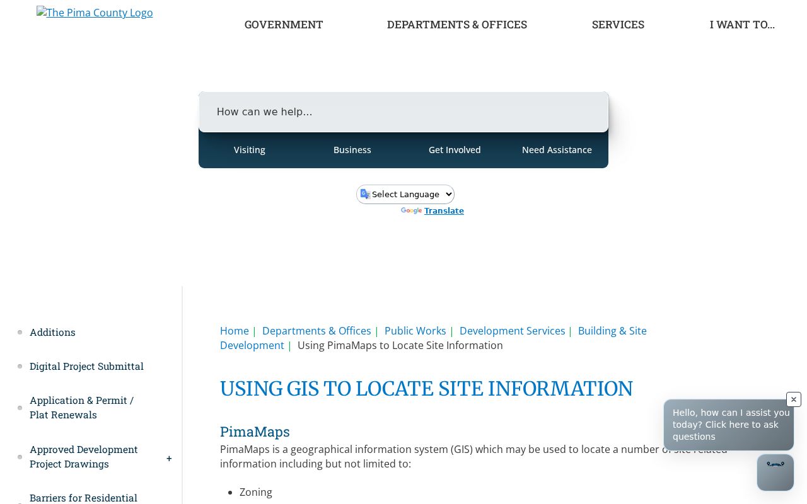Go to Departments & Offices breadcrumb

(x=316, y=331)
